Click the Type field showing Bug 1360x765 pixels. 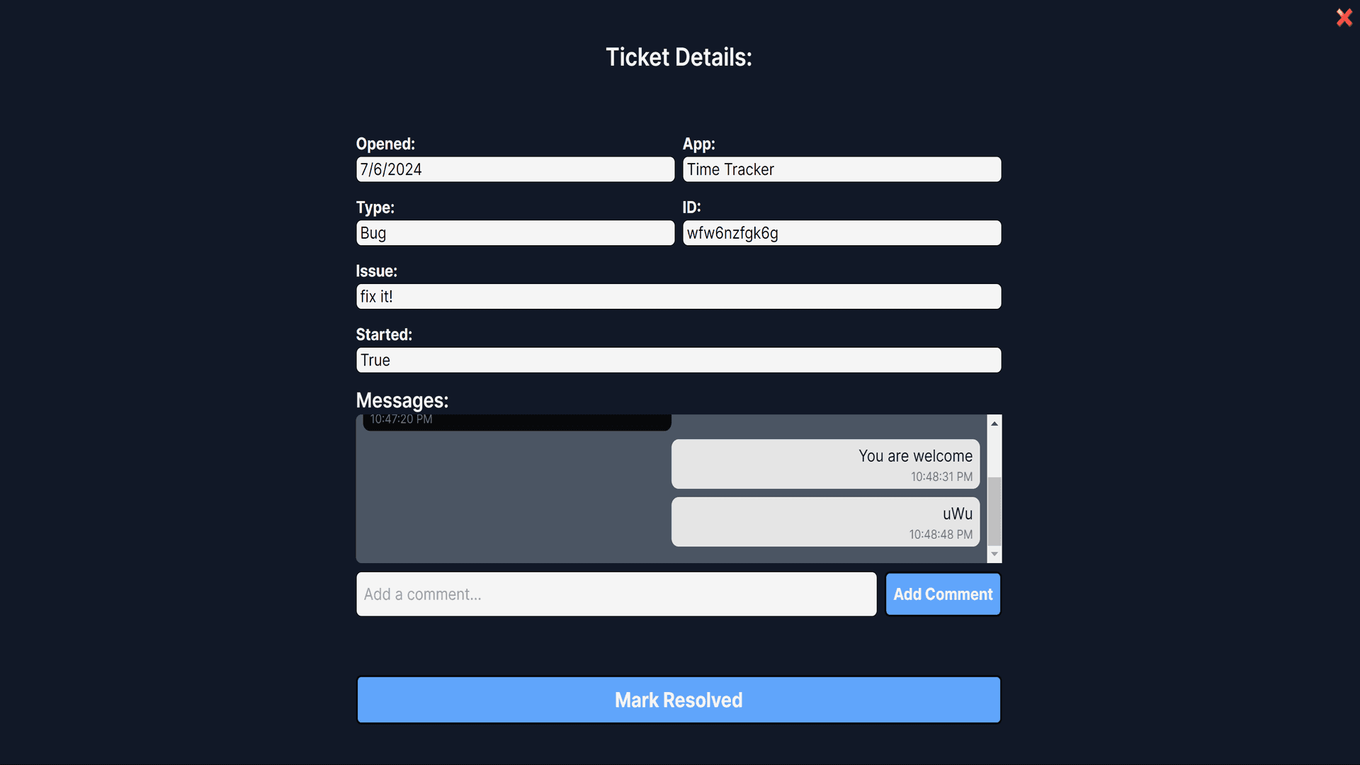click(x=515, y=232)
